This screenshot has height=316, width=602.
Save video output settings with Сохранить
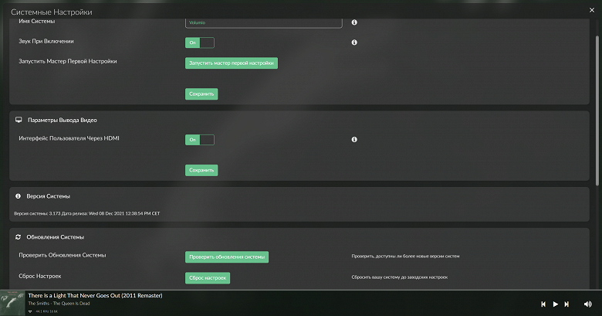click(x=201, y=170)
